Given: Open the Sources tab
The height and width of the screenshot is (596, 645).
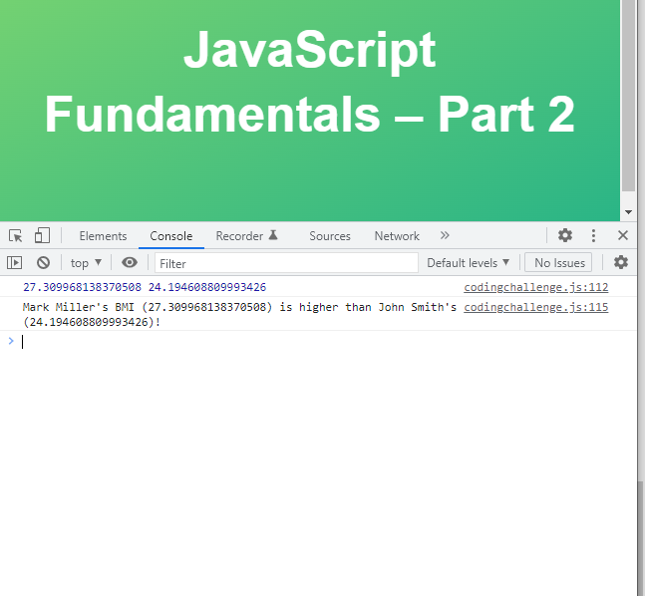Looking at the screenshot, I should tap(330, 236).
